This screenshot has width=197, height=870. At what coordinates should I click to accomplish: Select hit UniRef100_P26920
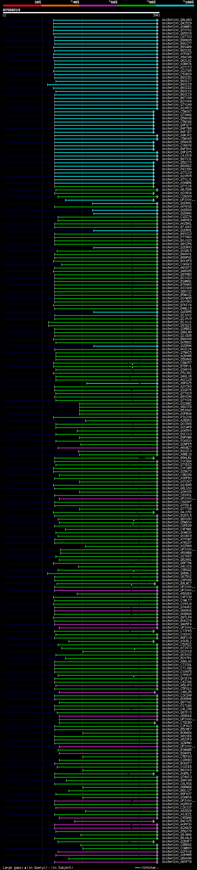point(177,441)
